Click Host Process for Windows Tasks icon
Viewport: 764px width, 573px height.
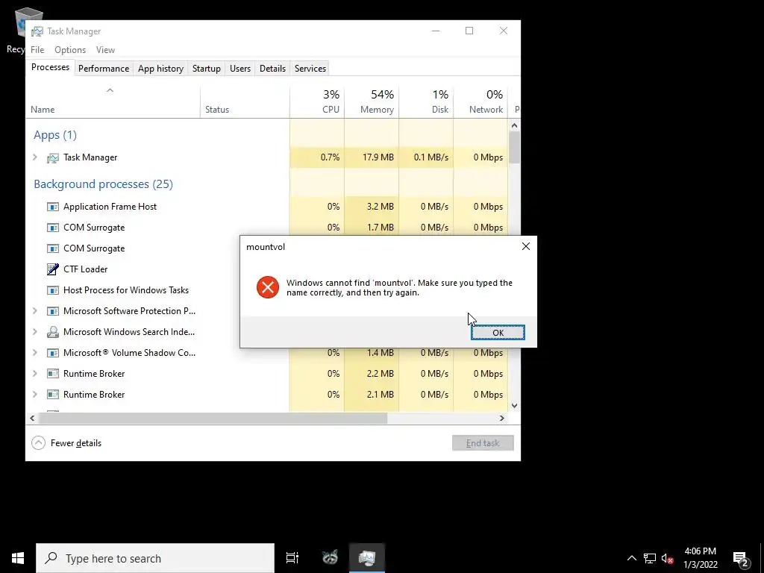tap(53, 290)
